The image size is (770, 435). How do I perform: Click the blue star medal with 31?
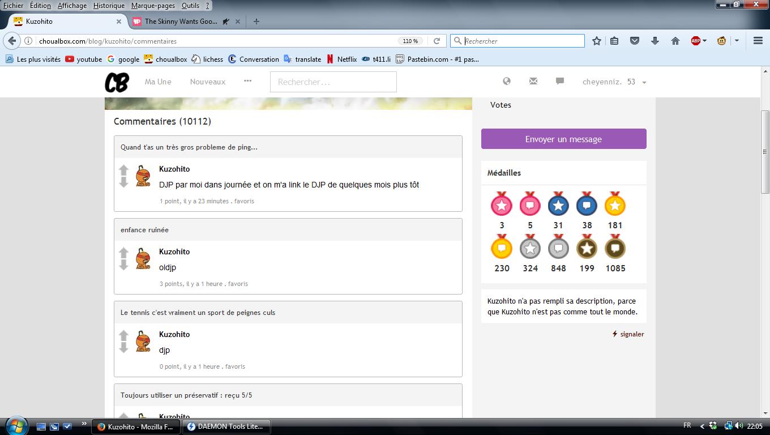pyautogui.click(x=558, y=204)
